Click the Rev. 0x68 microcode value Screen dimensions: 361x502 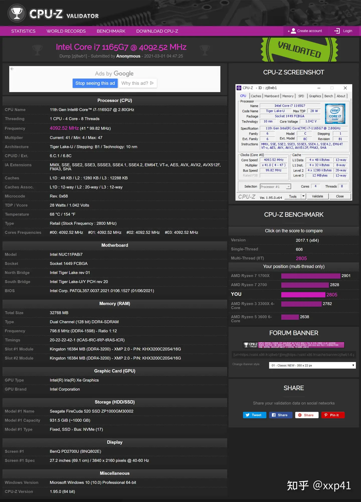tap(59, 196)
